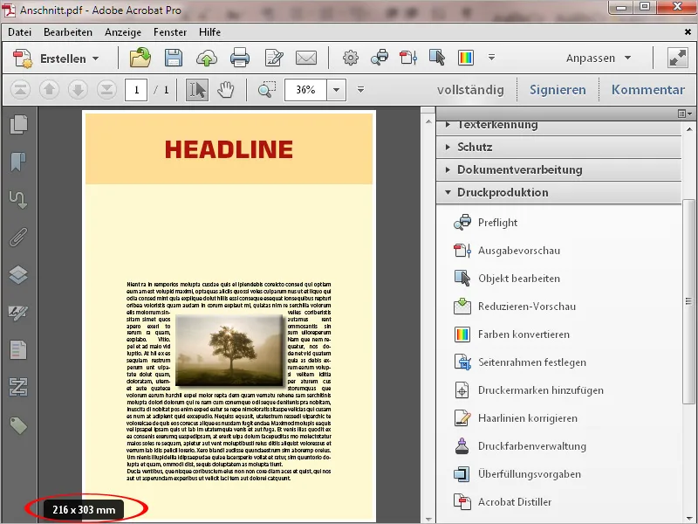Click the edit text and pencil toolbar icon
This screenshot has width=698, height=524.
tap(273, 59)
